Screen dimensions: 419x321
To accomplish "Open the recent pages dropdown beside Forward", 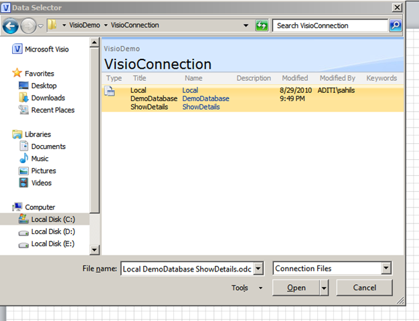I will click(41, 26).
